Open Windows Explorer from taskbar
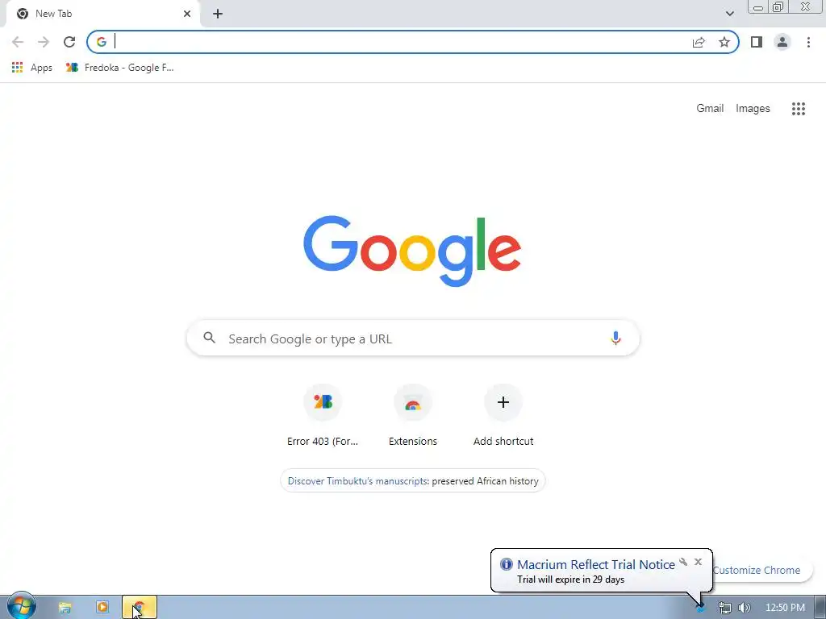The width and height of the screenshot is (826, 619). tap(65, 608)
